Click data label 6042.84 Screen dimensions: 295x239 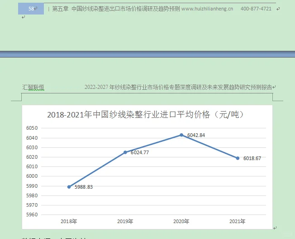(196, 135)
